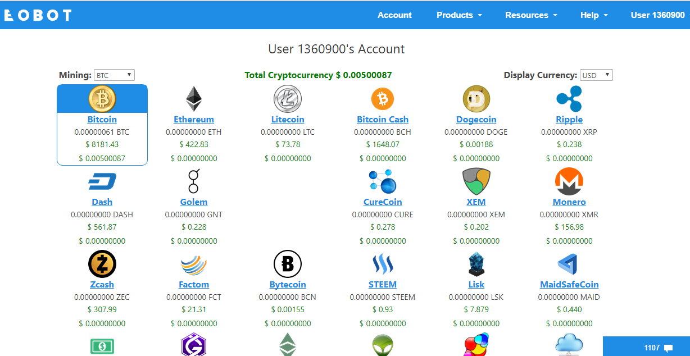This screenshot has height=356, width=690.
Task: Click the Dogecoin icon
Action: coord(476,98)
